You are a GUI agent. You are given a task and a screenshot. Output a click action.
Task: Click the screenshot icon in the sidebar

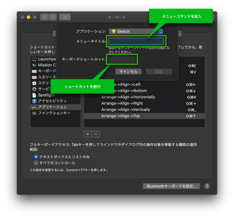pos(34,83)
